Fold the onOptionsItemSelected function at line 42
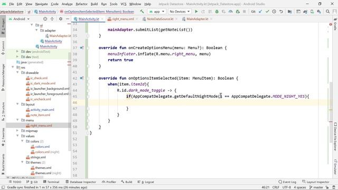 pyautogui.click(x=88, y=78)
